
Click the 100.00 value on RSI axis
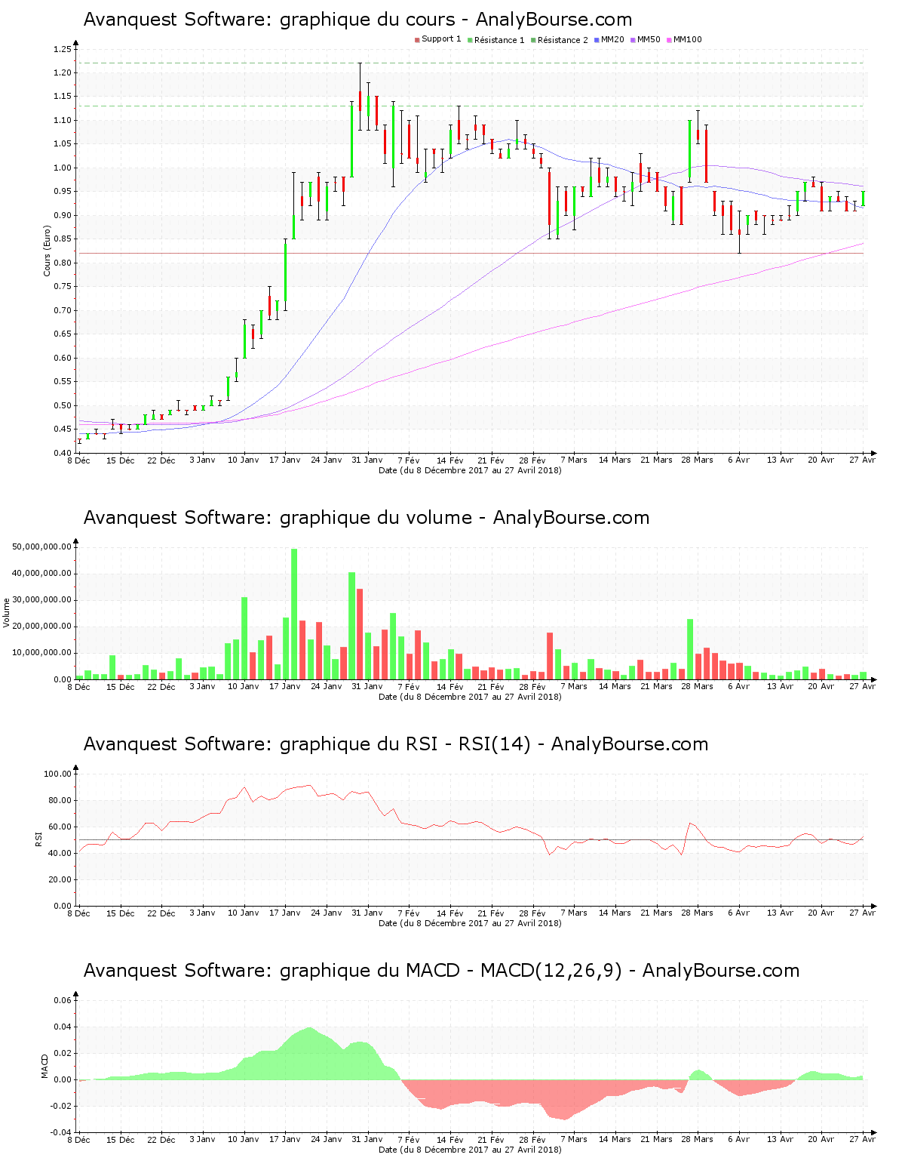click(x=57, y=774)
